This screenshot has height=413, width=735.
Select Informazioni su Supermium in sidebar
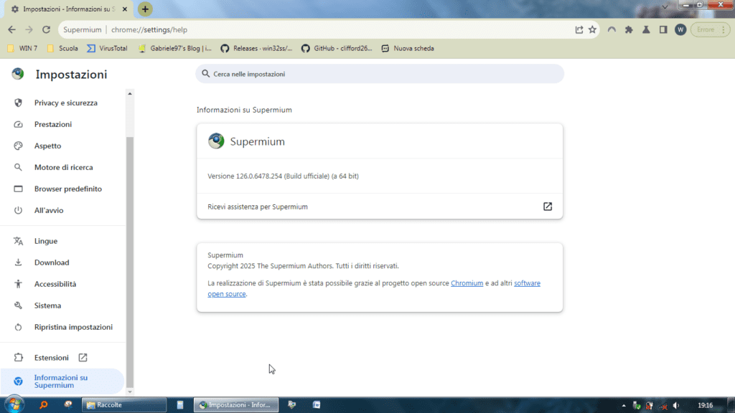point(62,381)
